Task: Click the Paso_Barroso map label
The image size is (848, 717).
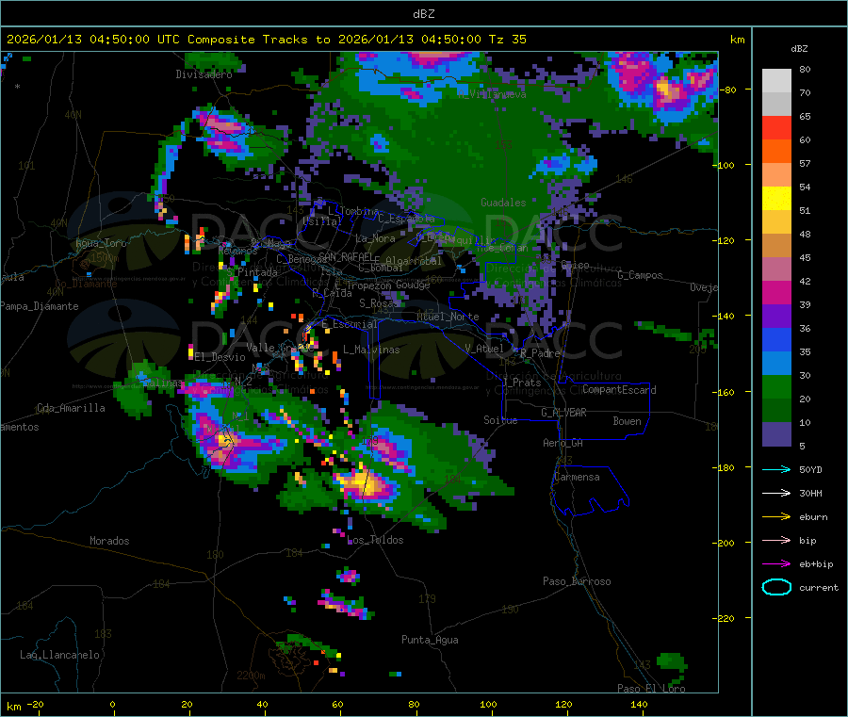Action: pyautogui.click(x=577, y=581)
